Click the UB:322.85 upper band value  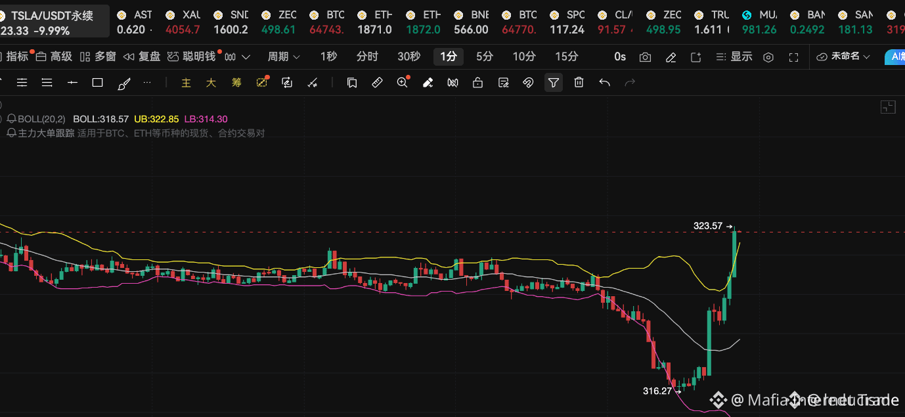coord(156,119)
